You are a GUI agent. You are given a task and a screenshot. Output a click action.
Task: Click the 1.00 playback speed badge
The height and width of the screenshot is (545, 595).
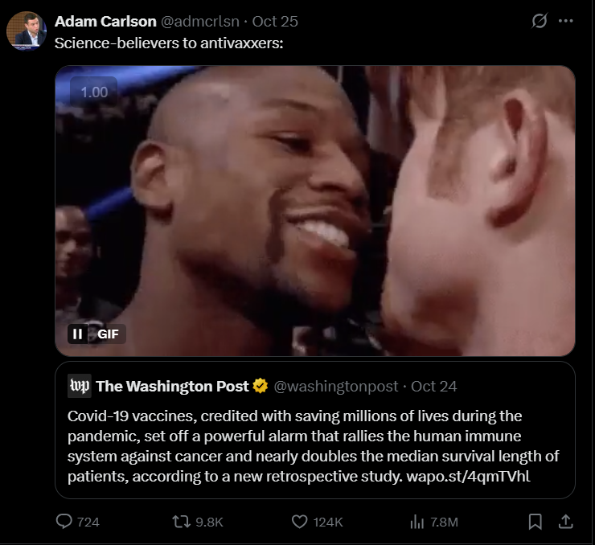tap(94, 92)
